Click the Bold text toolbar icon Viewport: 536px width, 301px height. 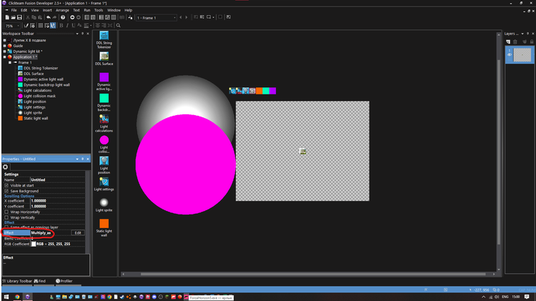[61, 26]
